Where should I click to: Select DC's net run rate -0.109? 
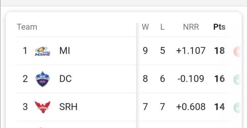click(x=191, y=79)
